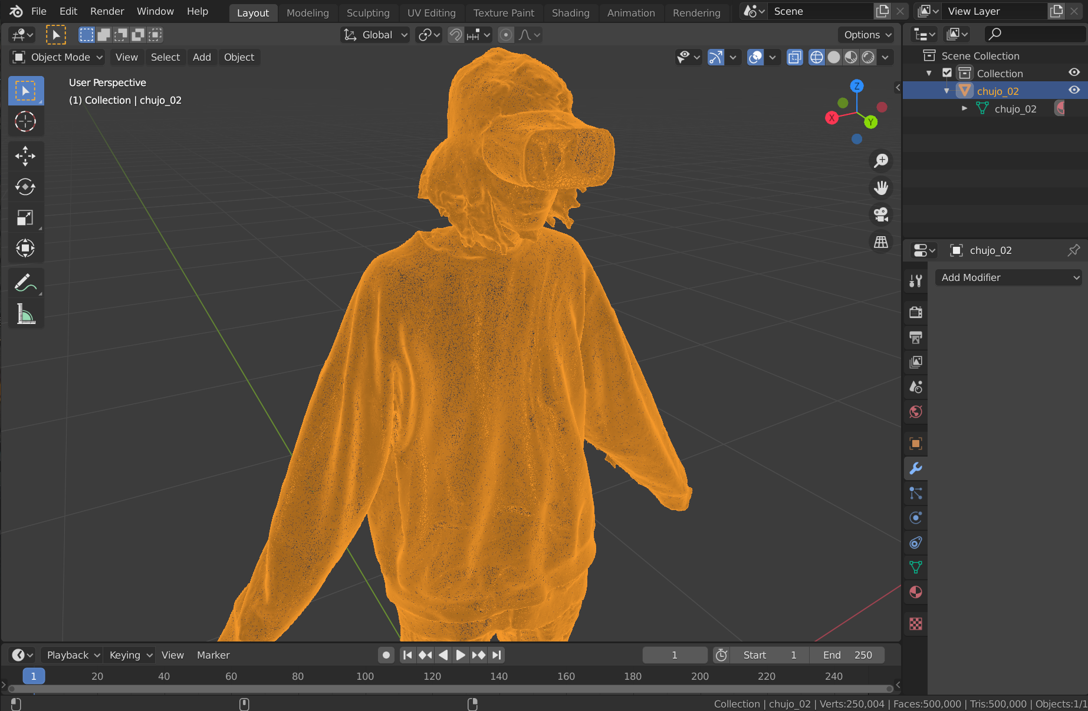The width and height of the screenshot is (1088, 711).
Task: Open the Options dropdown
Action: point(866,35)
